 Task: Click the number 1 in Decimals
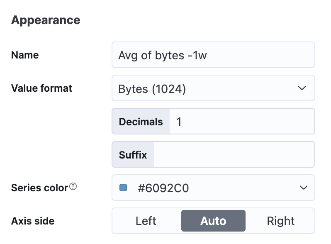pos(179,122)
